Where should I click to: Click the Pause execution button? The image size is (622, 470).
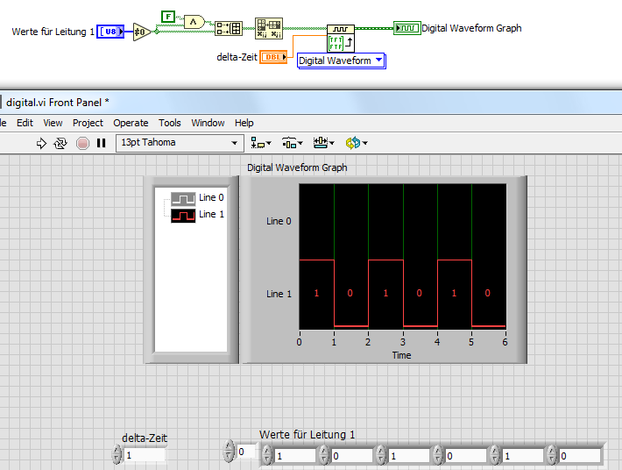point(101,143)
